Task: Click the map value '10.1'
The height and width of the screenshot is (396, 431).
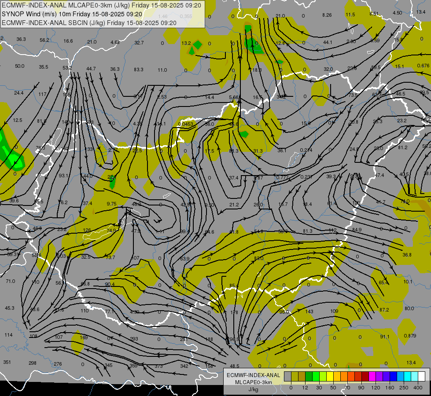Action: [408, 282]
